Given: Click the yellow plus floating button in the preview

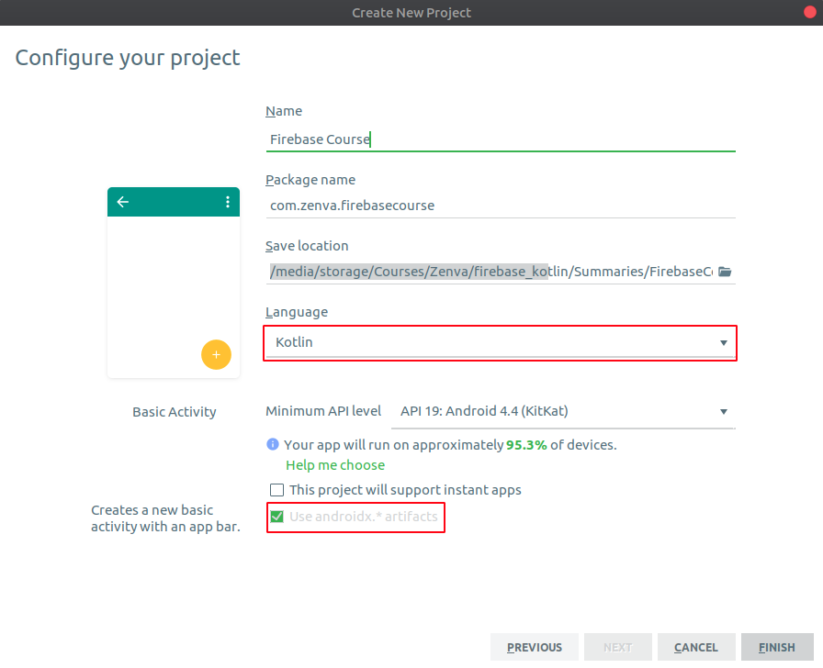Looking at the screenshot, I should pyautogui.click(x=216, y=355).
